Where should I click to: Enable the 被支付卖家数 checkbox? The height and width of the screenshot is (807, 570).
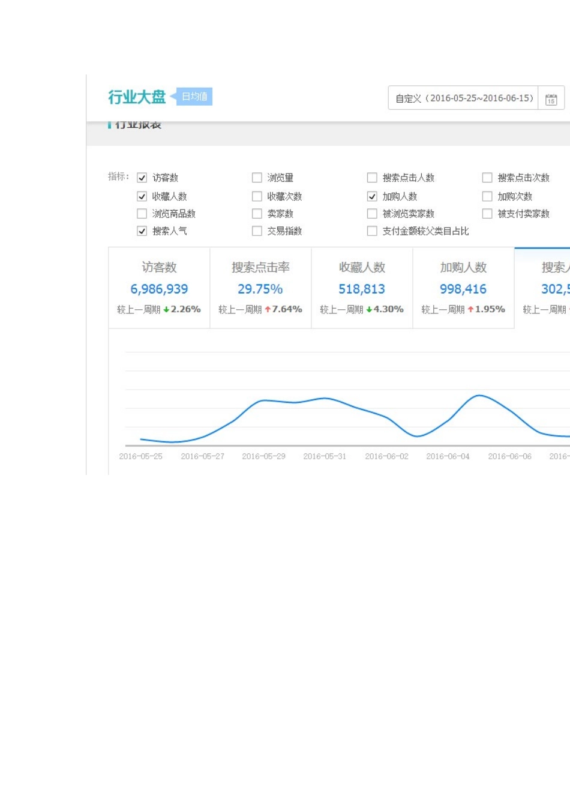click(x=487, y=214)
